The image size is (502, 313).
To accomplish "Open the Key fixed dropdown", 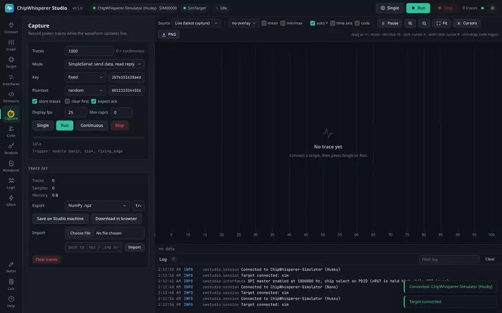I will (x=85, y=77).
